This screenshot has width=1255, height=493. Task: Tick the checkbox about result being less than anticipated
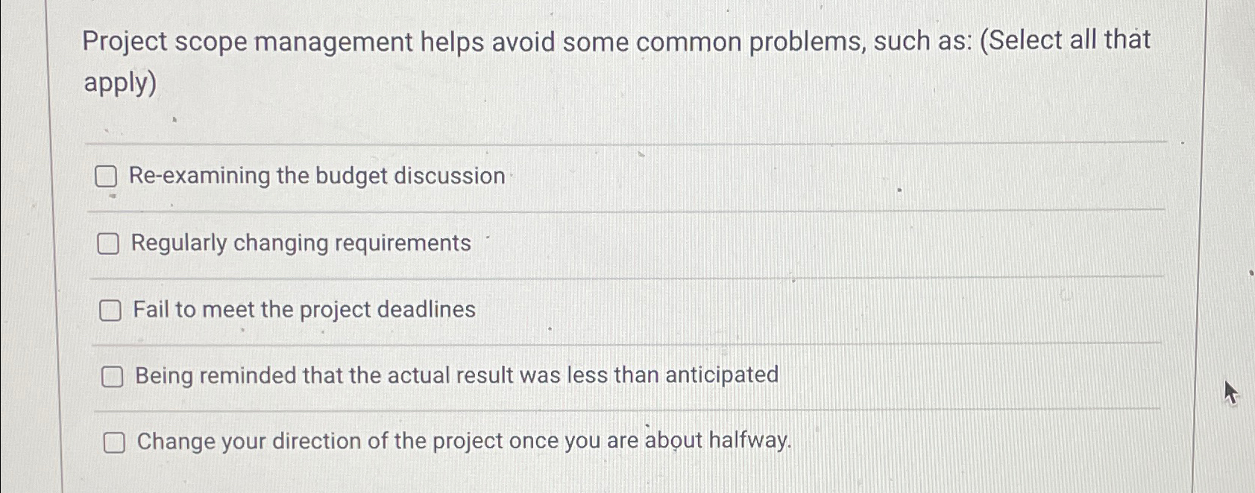point(113,377)
